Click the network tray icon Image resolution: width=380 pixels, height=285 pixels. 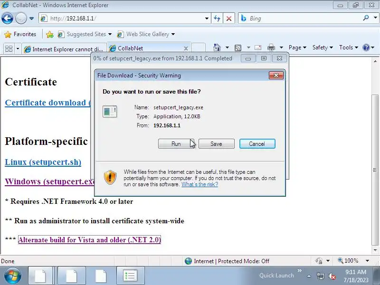[320, 276]
